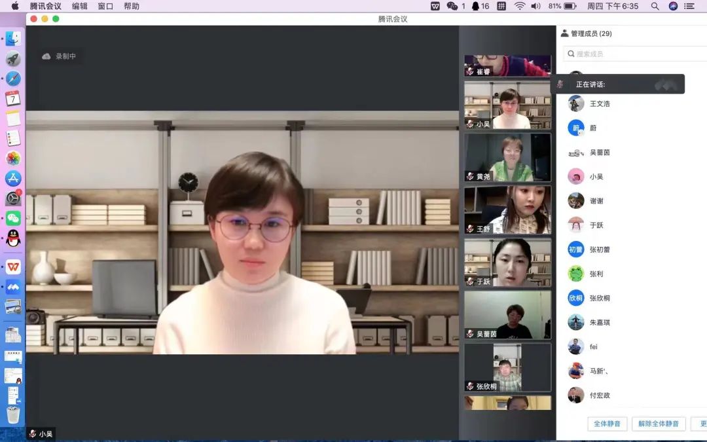Click muted mic icon on 张欣桐 thumbnail
The image size is (707, 442).
pos(470,386)
